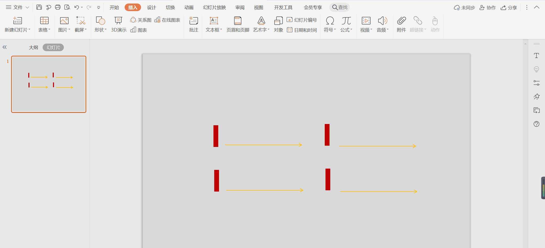
Task: Expand the 形状 dropdown arrow
Action: click(105, 29)
